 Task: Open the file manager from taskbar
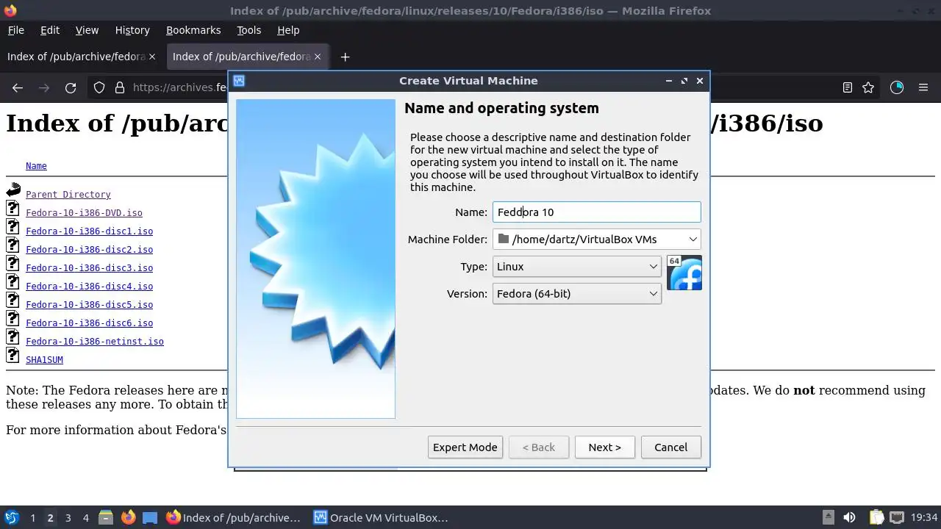tap(105, 517)
